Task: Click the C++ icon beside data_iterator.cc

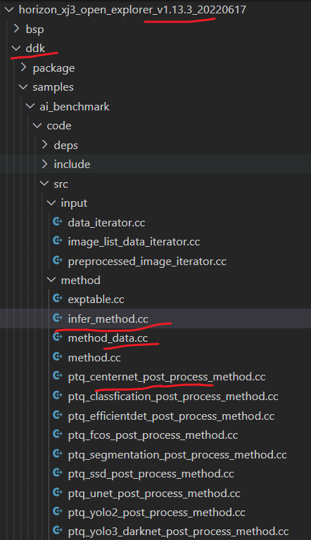Action: click(x=58, y=221)
